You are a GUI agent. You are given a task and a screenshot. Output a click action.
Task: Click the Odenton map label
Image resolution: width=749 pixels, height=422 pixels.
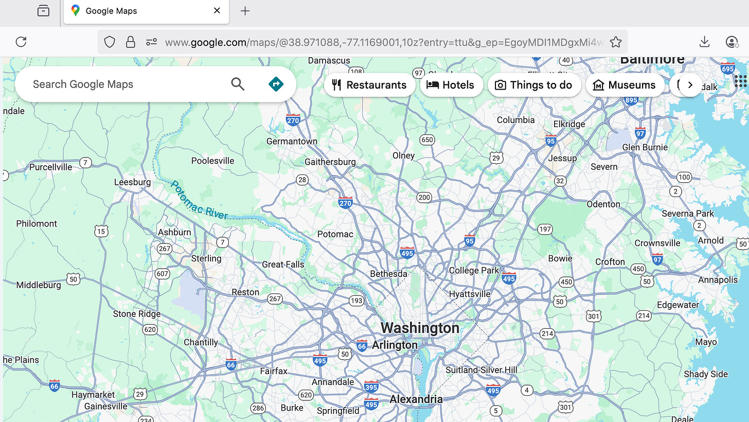(603, 204)
